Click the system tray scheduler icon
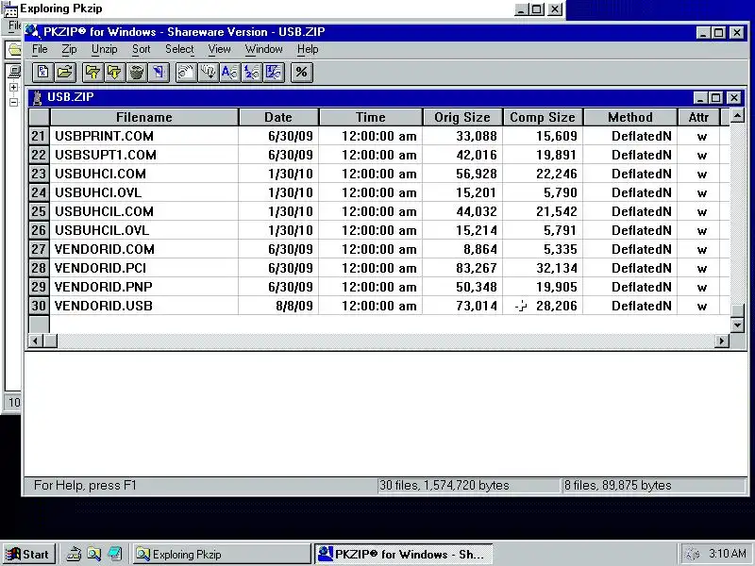Image resolution: width=755 pixels, height=566 pixels. [693, 554]
